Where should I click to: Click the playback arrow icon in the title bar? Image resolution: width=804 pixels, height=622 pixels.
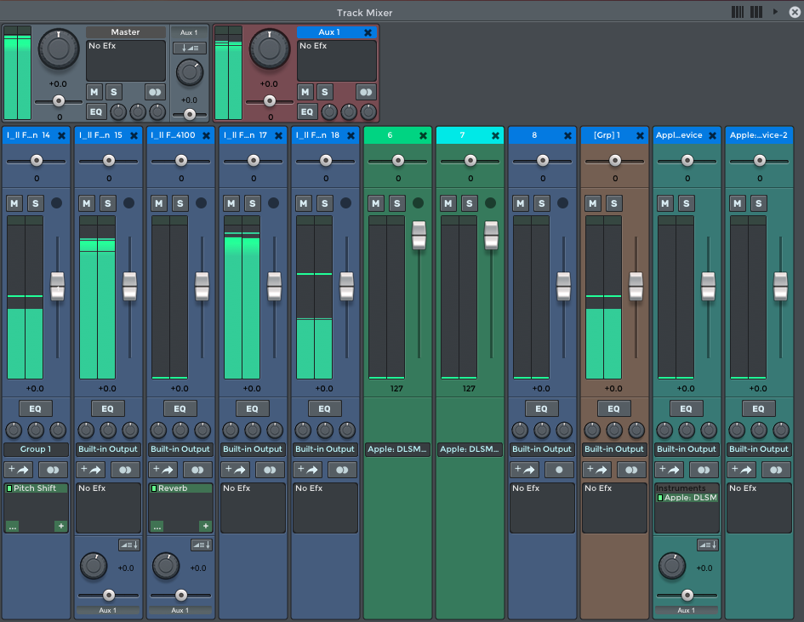click(775, 12)
